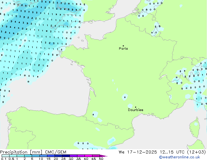Click the legend scale value '45'
The width and height of the screenshot is (207, 160).
tap(93, 159)
